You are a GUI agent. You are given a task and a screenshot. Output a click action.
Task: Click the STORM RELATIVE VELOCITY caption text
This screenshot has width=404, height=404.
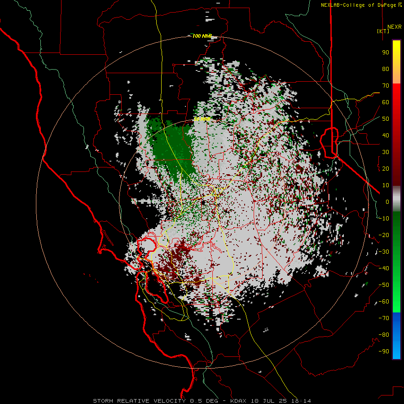139,401
